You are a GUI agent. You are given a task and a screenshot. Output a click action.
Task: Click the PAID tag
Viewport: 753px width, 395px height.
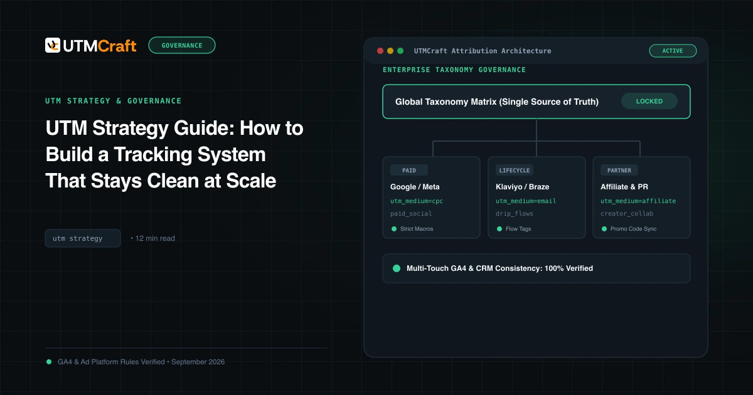(409, 170)
